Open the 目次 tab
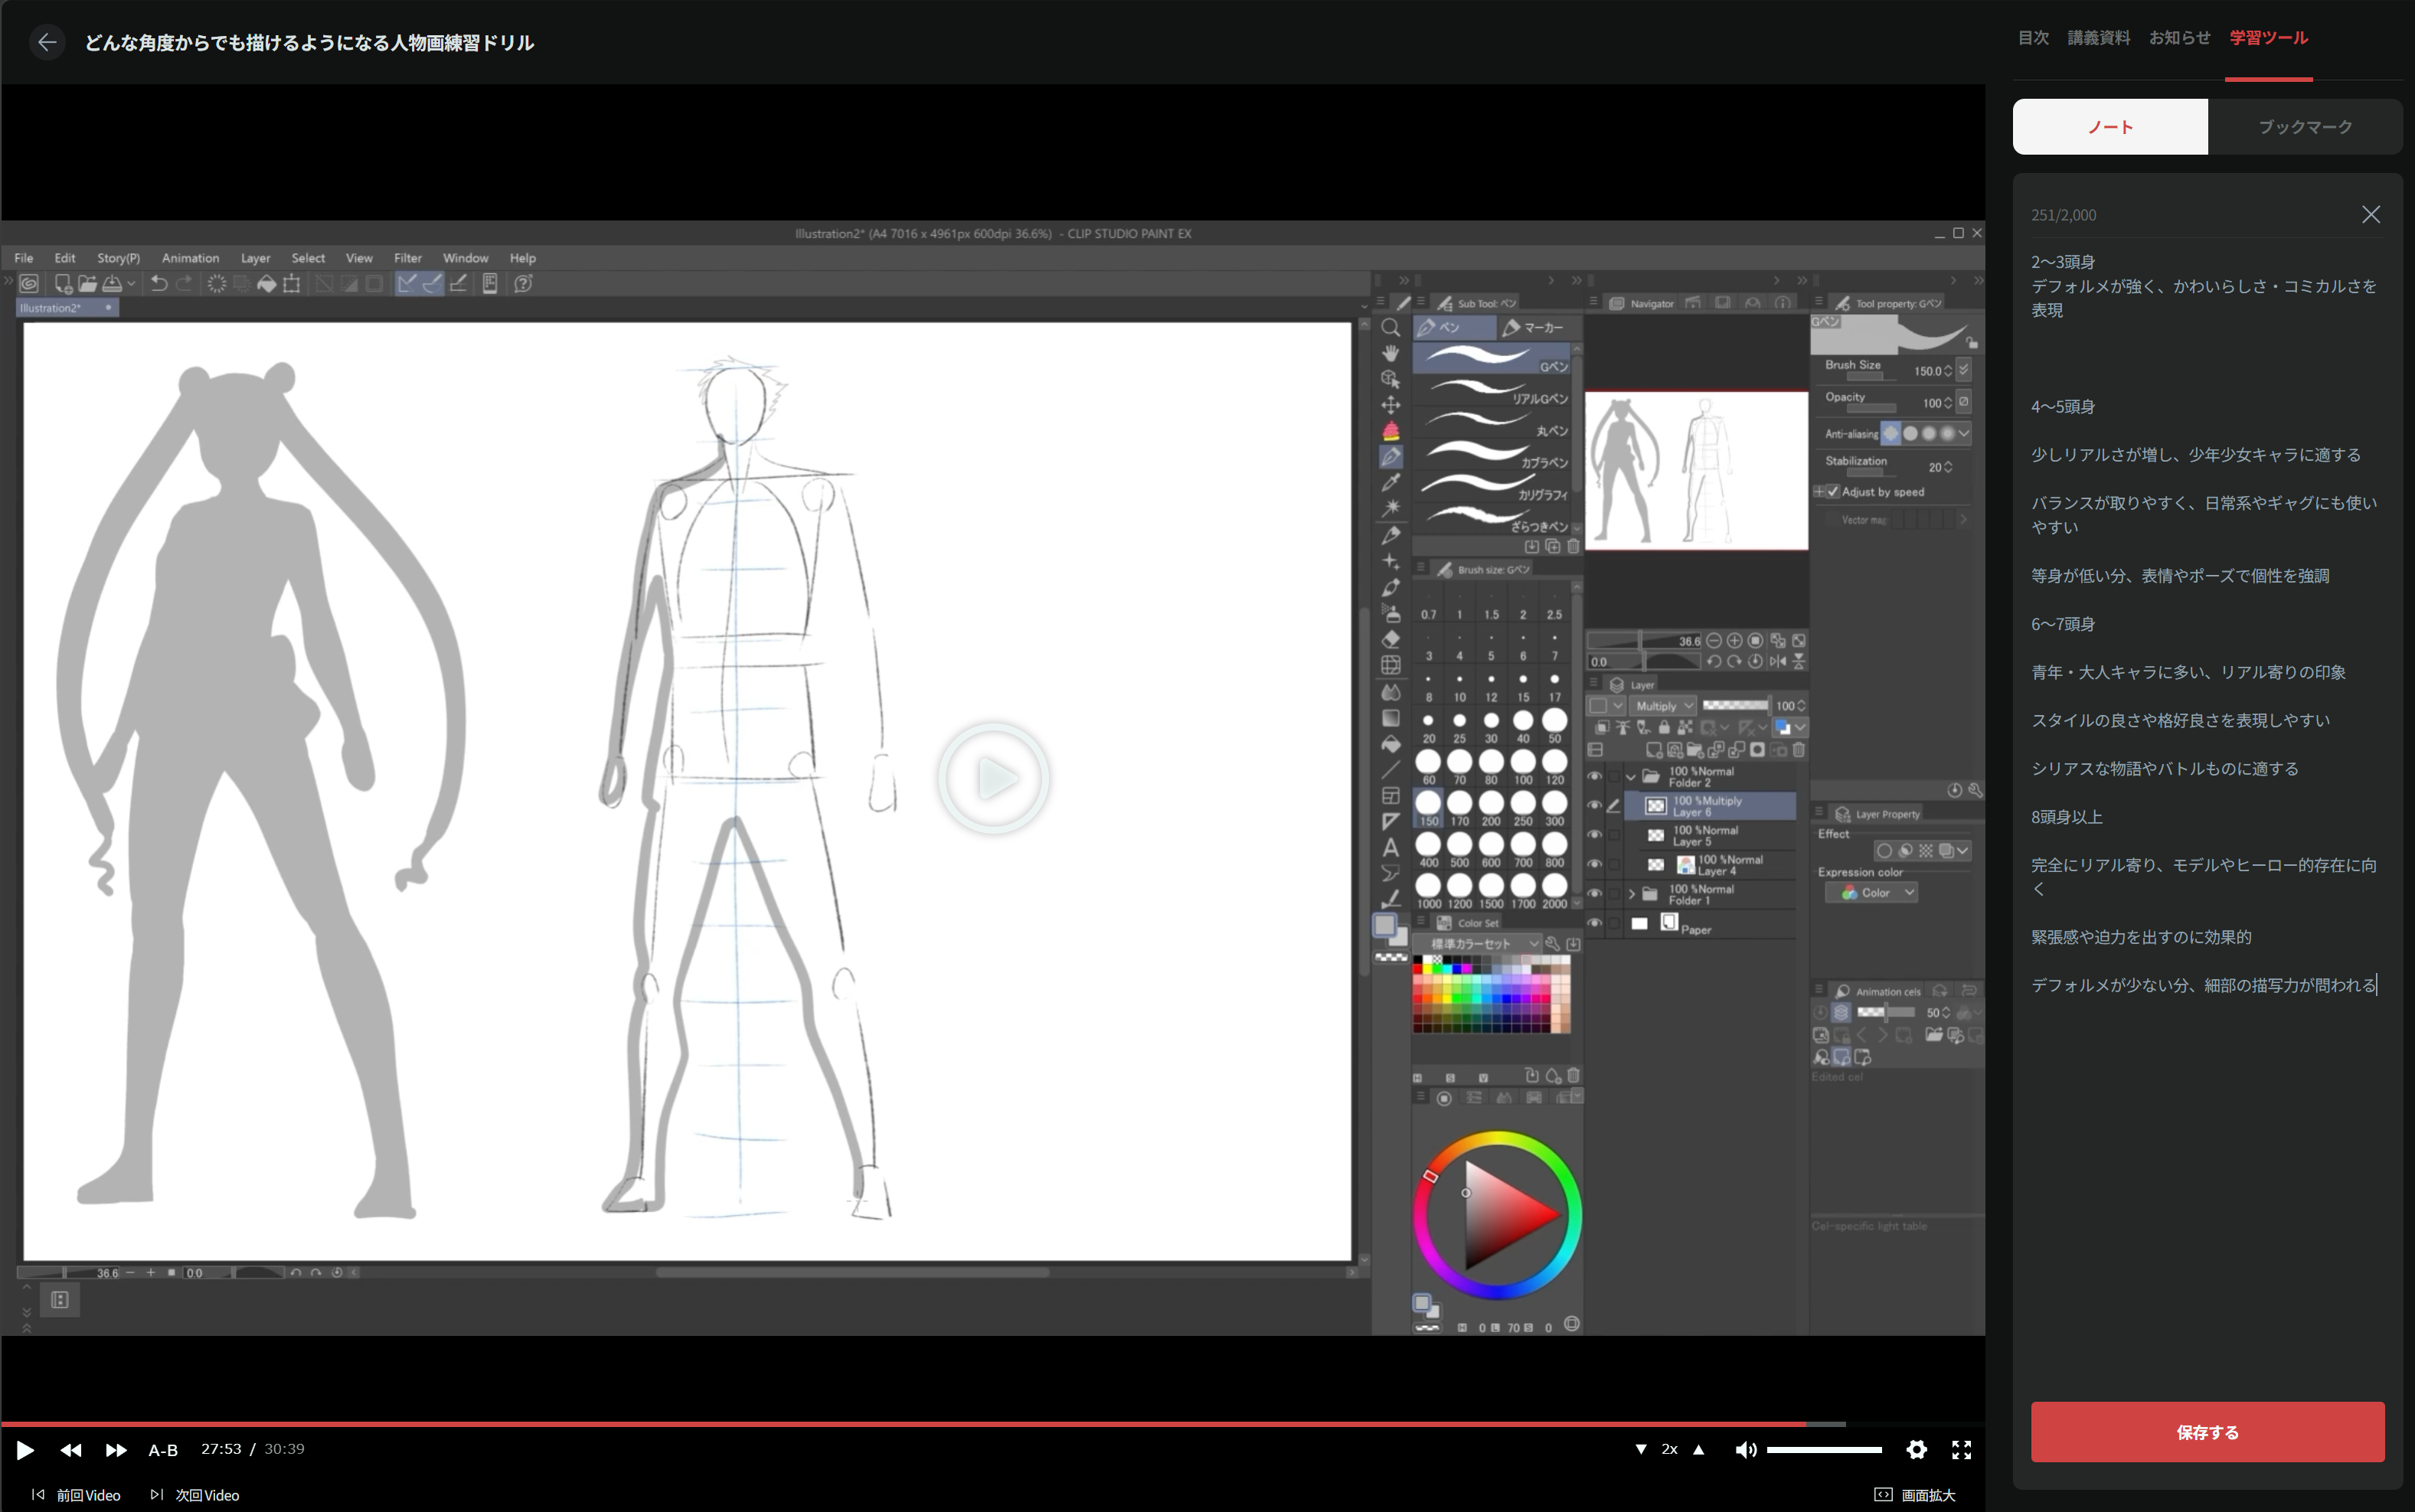The width and height of the screenshot is (2415, 1512). (2033, 38)
